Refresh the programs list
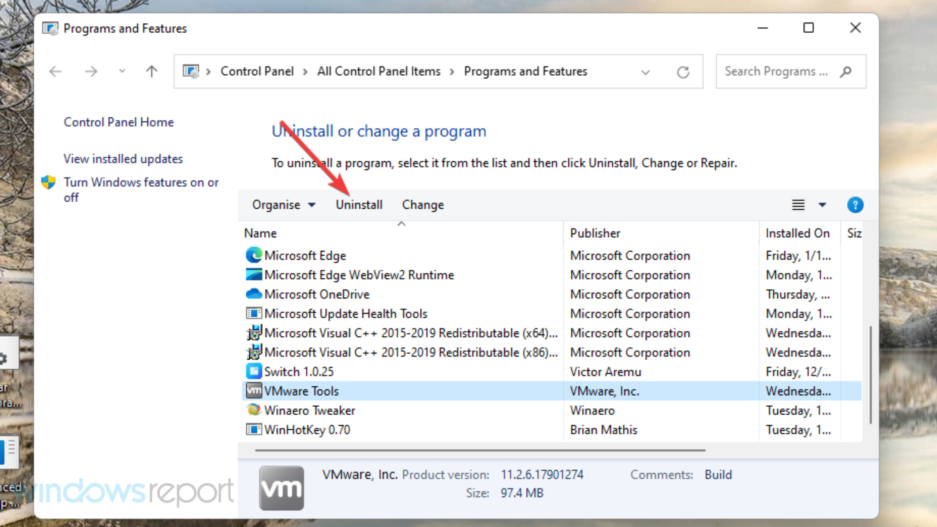Viewport: 937px width, 527px height. click(x=683, y=72)
